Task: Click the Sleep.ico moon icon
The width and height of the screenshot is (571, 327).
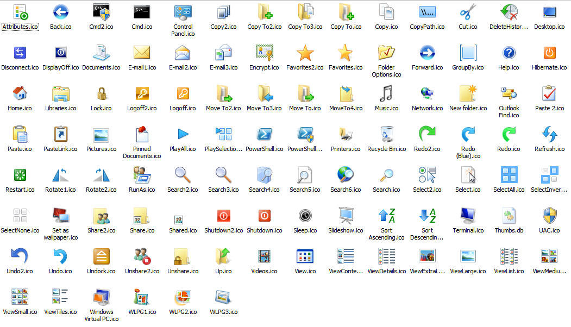Action: pyautogui.click(x=305, y=216)
